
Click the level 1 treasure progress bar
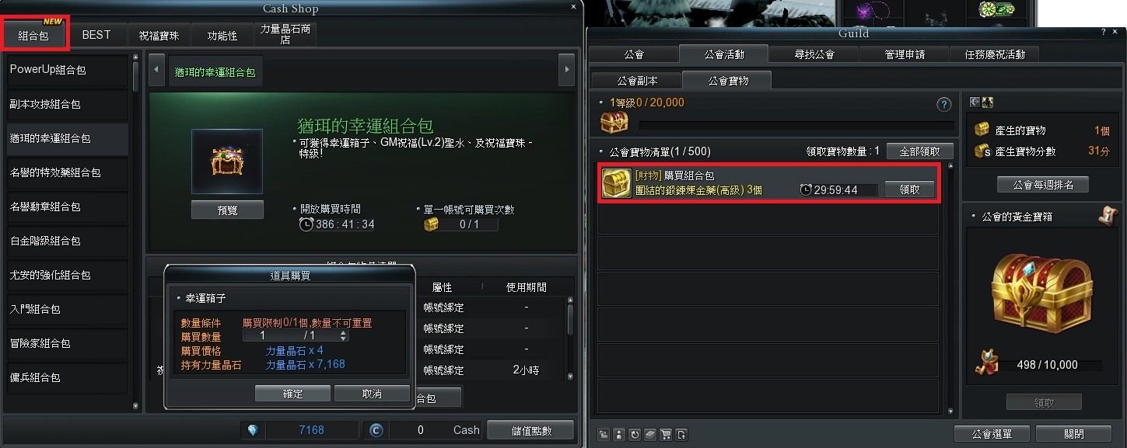[796, 124]
